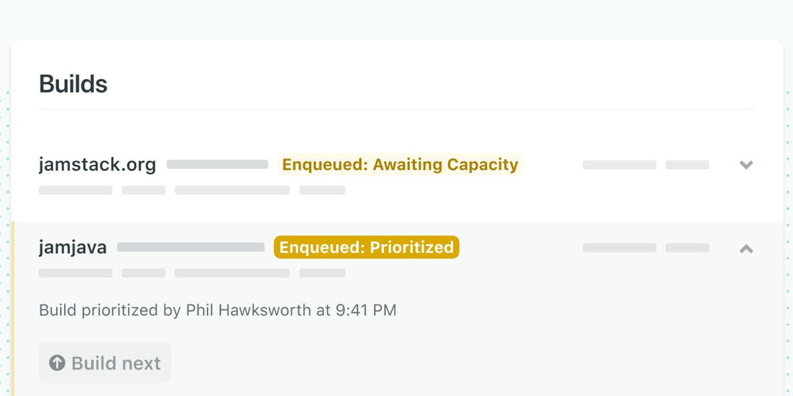Image resolution: width=793 pixels, height=396 pixels.
Task: Click leftmost placeholder bar beneath jamstack.org
Action: coord(75,190)
